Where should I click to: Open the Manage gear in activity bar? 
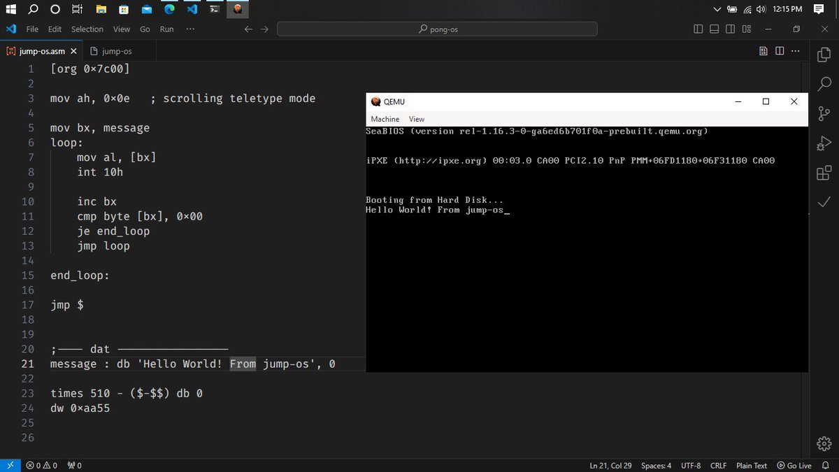[824, 443]
